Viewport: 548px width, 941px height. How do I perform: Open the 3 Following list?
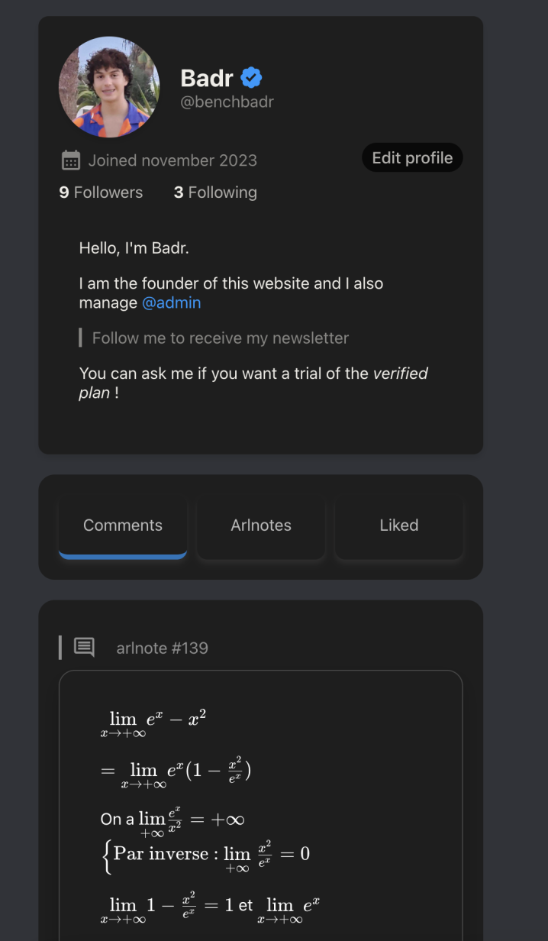click(215, 192)
